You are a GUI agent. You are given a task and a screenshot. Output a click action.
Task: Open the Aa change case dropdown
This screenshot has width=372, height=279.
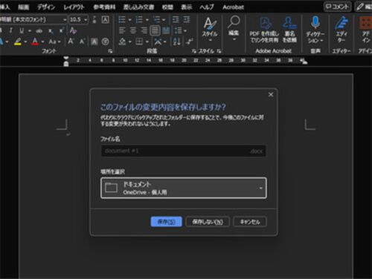(x=55, y=42)
